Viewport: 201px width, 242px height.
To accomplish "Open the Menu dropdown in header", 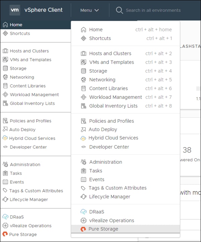I will pos(89,10).
